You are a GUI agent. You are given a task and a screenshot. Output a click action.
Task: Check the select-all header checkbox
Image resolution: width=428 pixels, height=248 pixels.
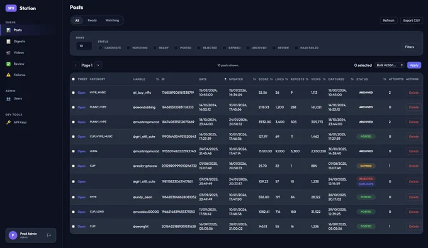pyautogui.click(x=73, y=79)
